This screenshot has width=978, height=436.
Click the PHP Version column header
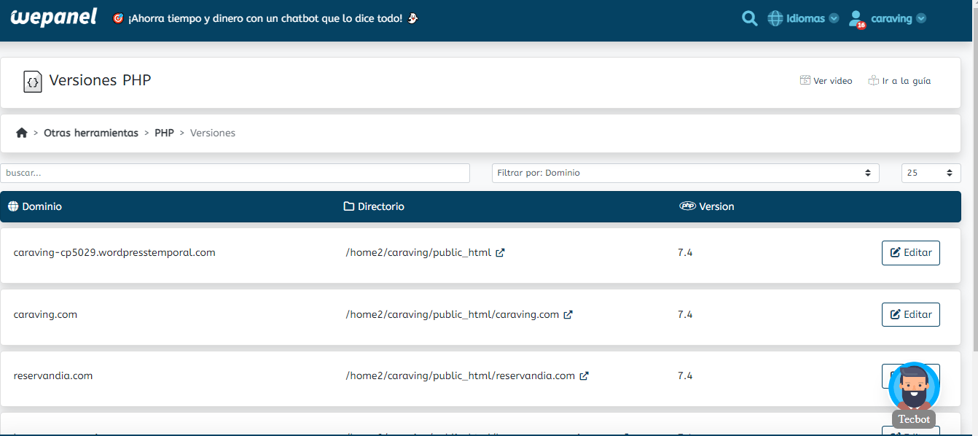(707, 206)
